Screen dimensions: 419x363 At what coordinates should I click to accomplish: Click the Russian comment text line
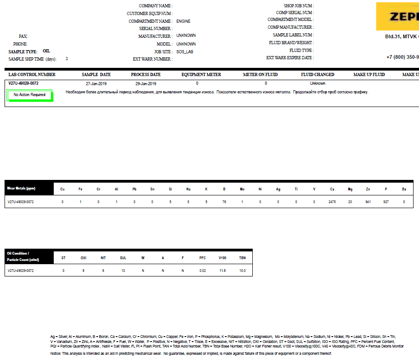coord(217,92)
